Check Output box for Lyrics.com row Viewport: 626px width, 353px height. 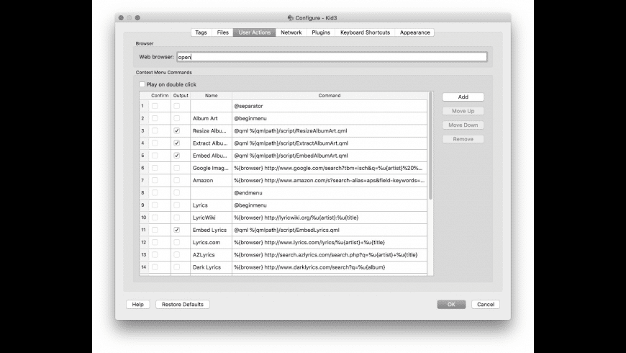176,242
